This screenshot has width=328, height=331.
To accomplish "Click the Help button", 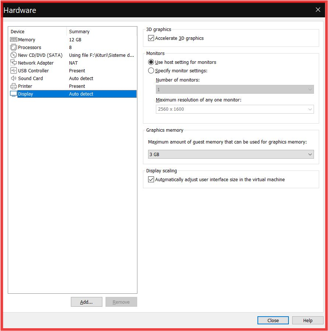I will tap(308, 320).
